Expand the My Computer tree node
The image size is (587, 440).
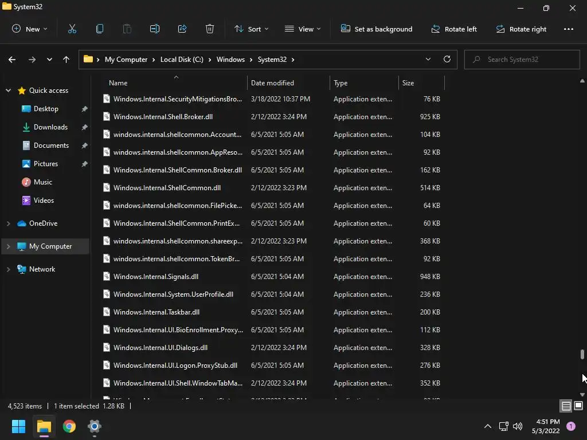click(8, 246)
